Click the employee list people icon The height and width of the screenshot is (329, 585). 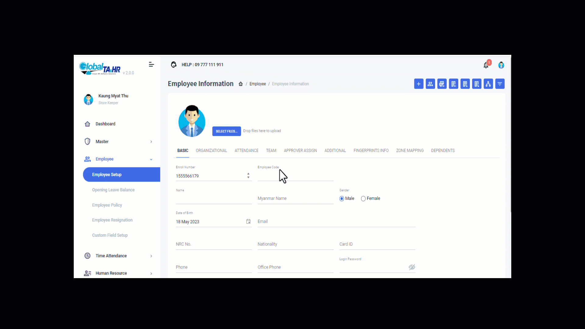pos(430,84)
